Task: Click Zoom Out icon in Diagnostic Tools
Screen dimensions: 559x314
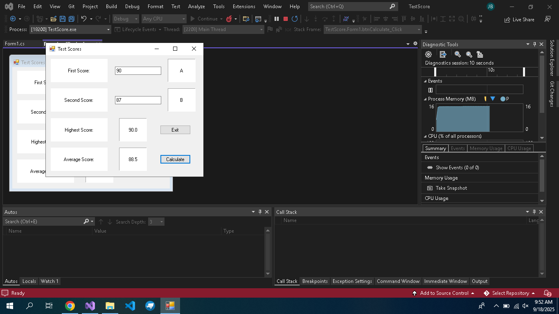Action: (x=469, y=54)
